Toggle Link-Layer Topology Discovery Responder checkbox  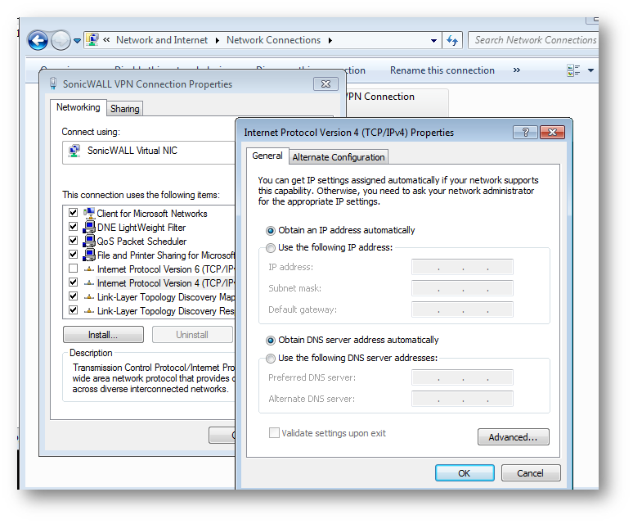pyautogui.click(x=73, y=310)
